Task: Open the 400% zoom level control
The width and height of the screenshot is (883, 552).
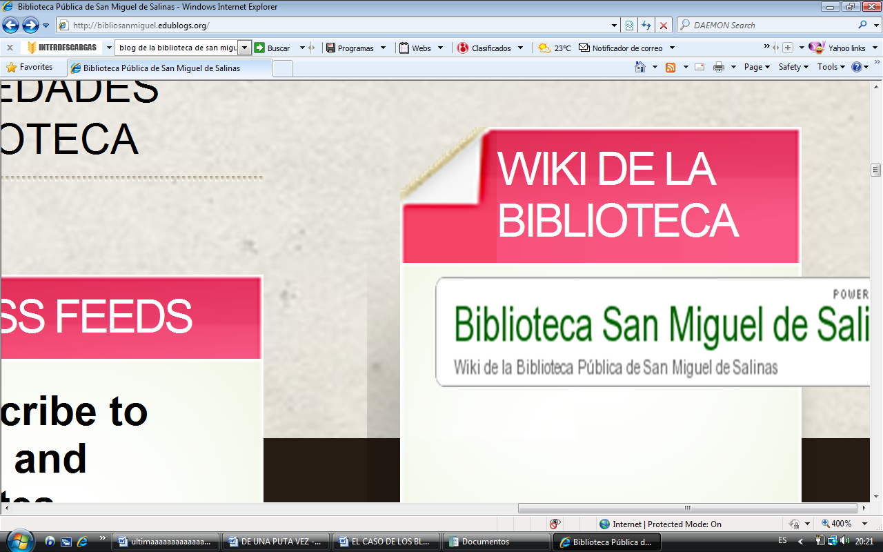Action: tap(836, 524)
